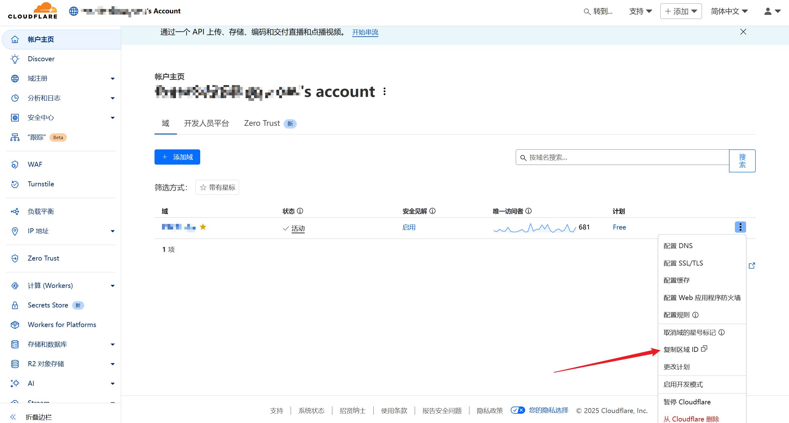Click the 活动 status link
The image size is (789, 423).
click(x=298, y=229)
